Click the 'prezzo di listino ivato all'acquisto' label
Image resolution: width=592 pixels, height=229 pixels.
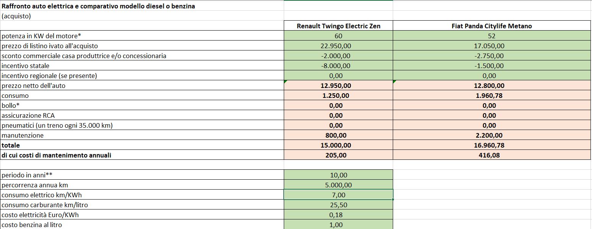click(x=142, y=46)
